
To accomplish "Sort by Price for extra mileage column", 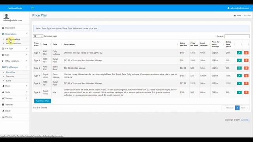I will point(218,44).
